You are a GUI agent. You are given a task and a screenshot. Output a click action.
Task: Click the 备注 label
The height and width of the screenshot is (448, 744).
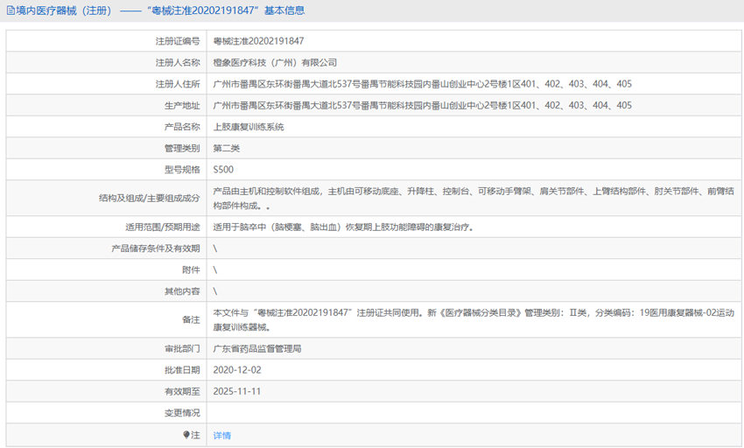pyautogui.click(x=191, y=320)
